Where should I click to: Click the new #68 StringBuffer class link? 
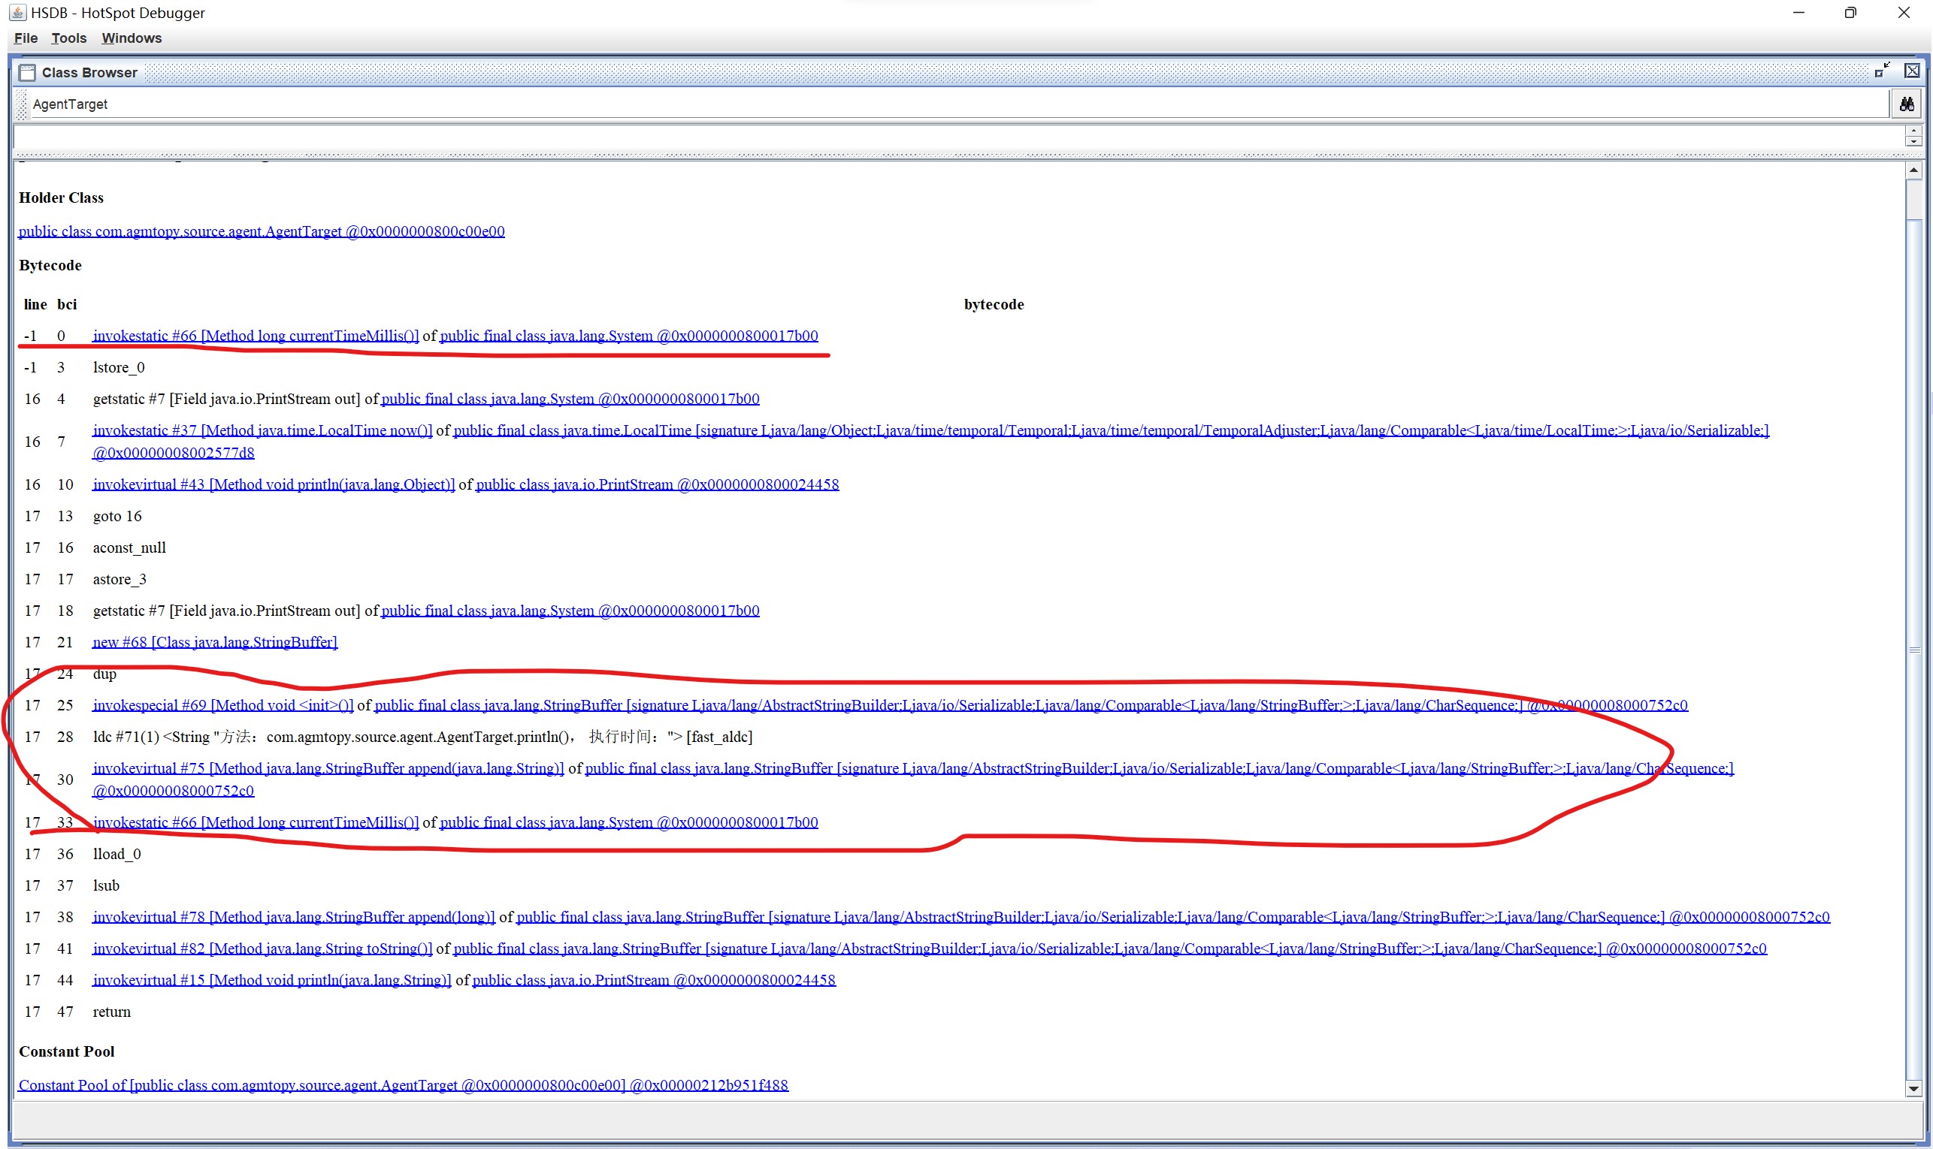click(215, 642)
